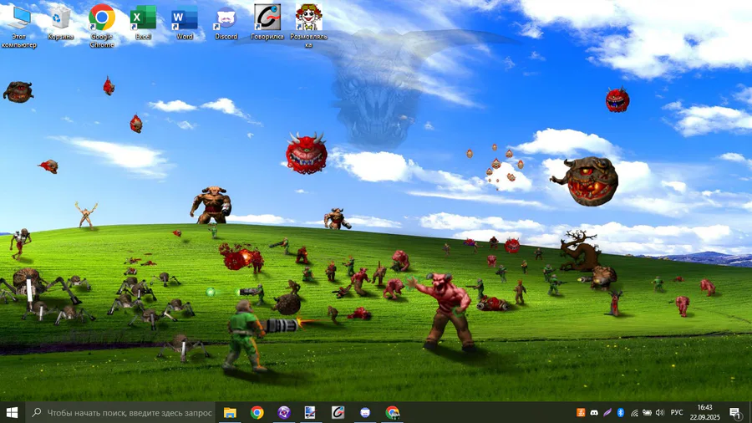Click the Discord system tray icon

point(594,412)
